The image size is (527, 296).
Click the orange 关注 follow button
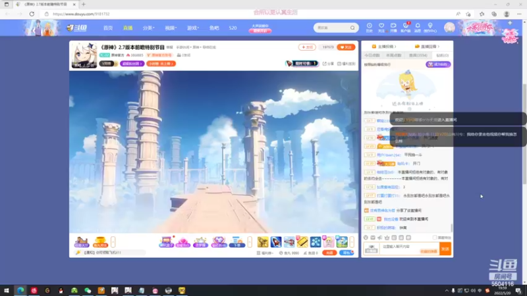tap(346, 47)
